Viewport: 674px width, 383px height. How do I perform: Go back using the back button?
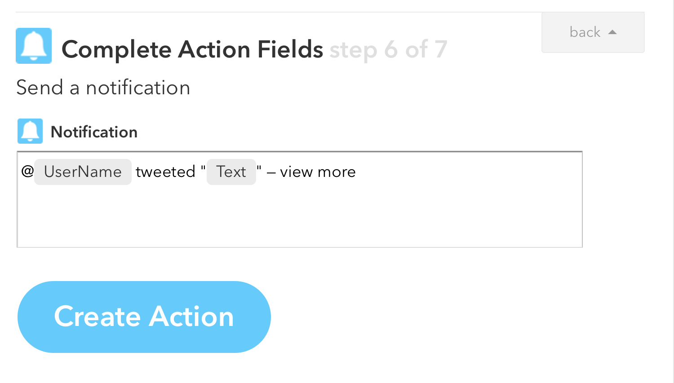point(593,32)
